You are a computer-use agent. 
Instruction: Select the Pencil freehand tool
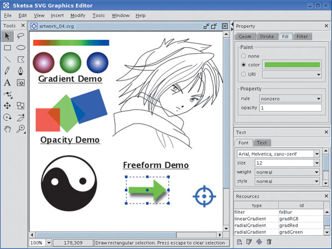pos(8,71)
